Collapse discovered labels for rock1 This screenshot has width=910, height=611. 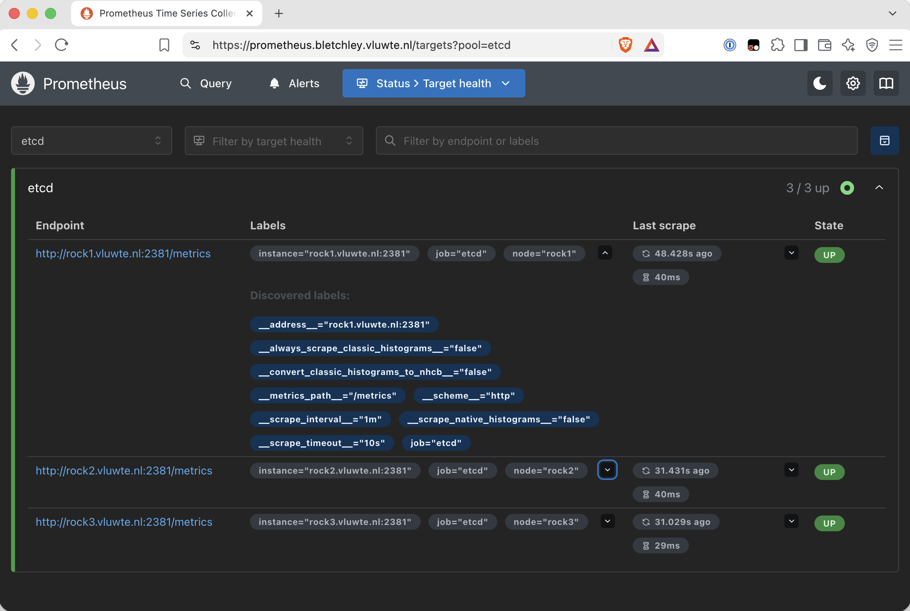coord(605,253)
